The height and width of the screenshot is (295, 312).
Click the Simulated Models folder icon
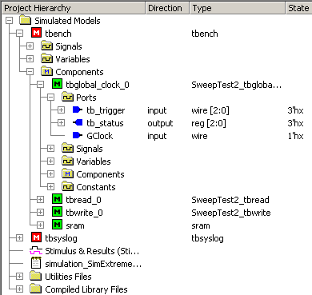(25, 20)
